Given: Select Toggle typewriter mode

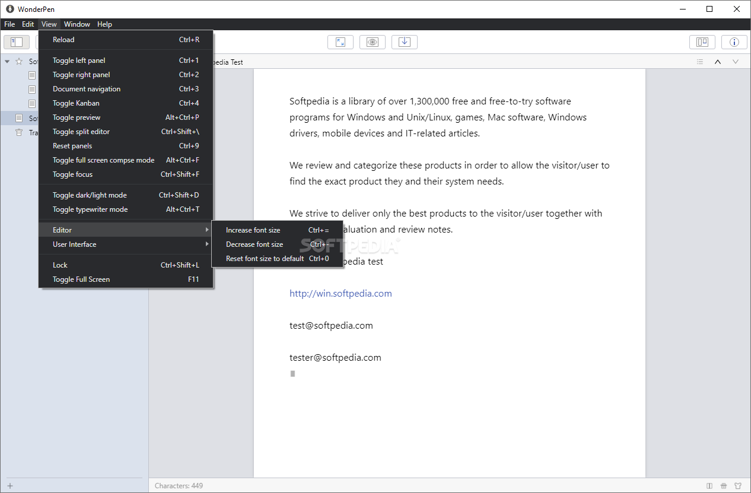Looking at the screenshot, I should coord(126,209).
